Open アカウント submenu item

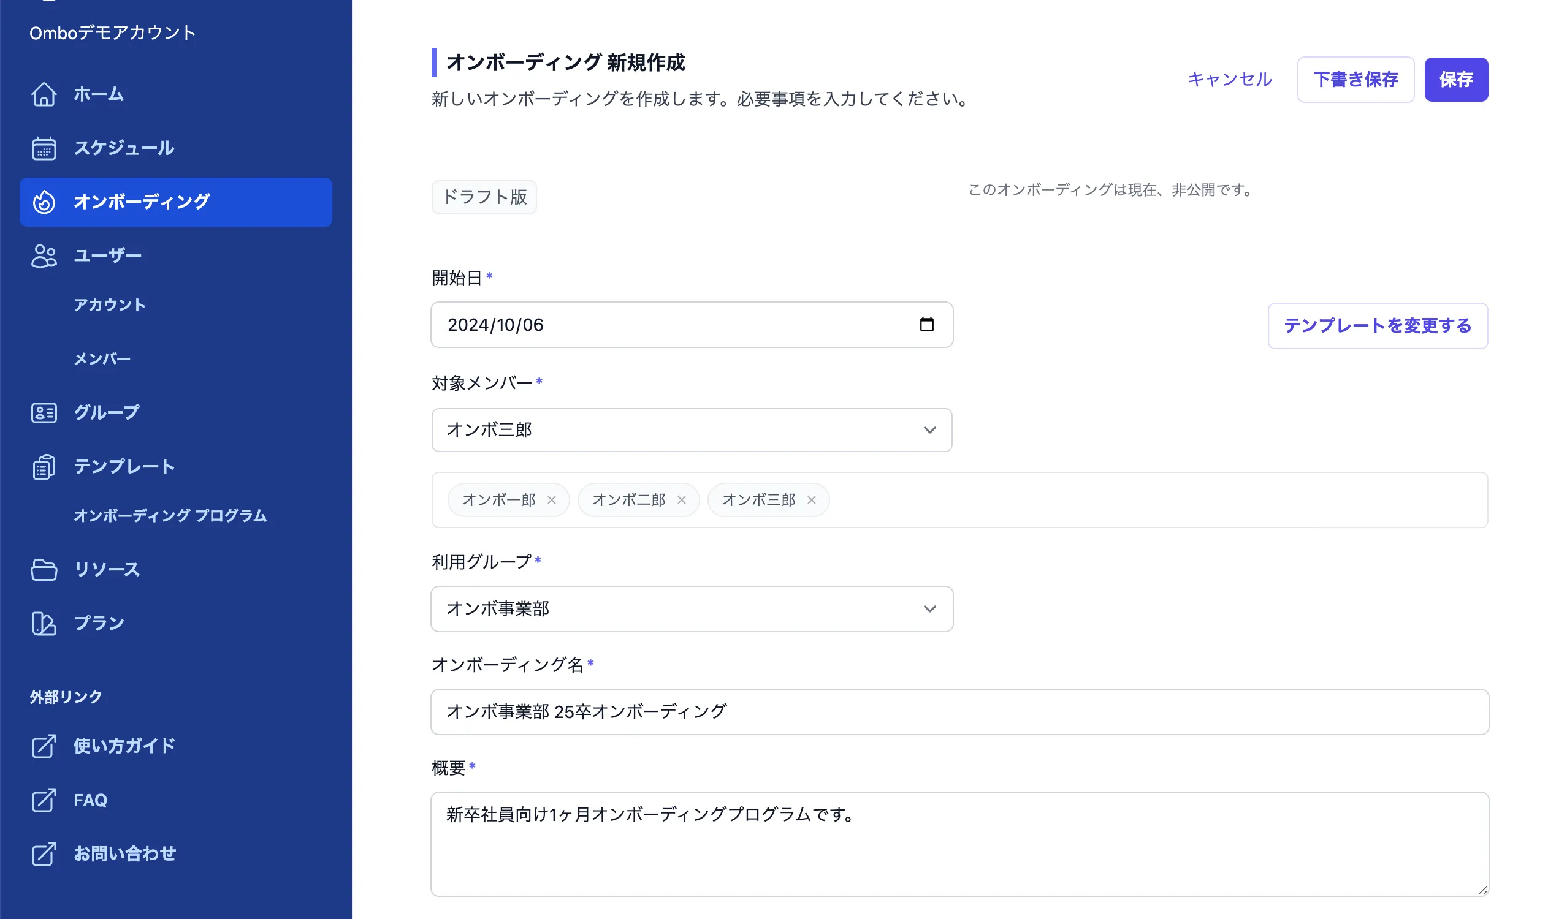coord(110,305)
